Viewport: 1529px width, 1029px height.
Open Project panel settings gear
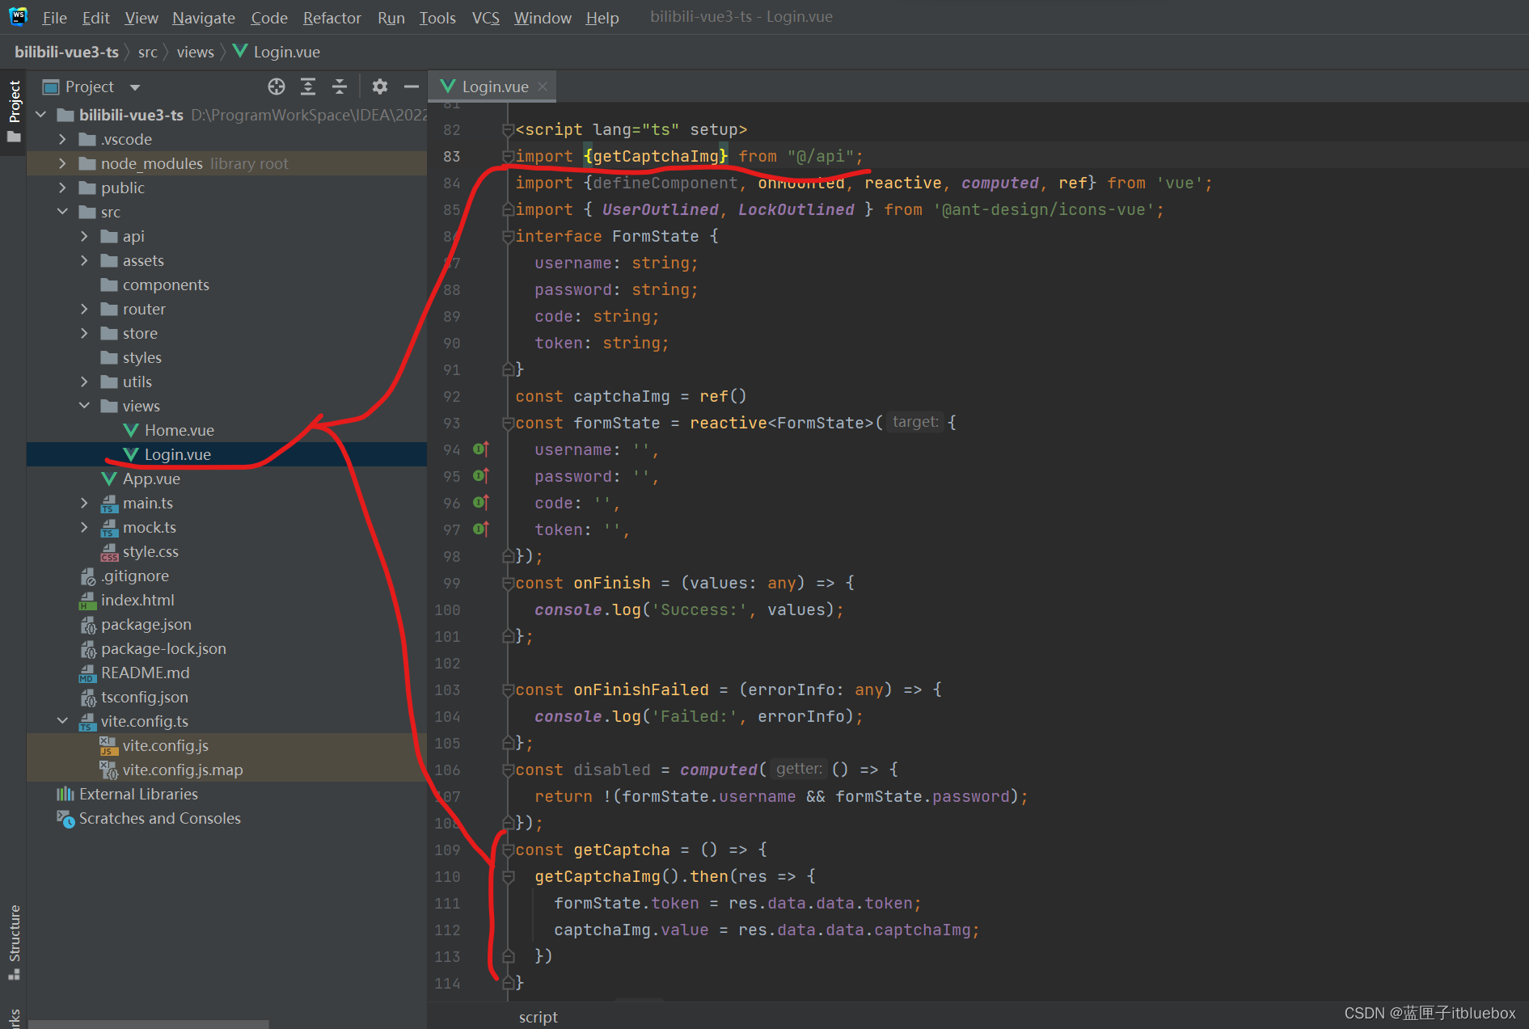[x=380, y=86]
